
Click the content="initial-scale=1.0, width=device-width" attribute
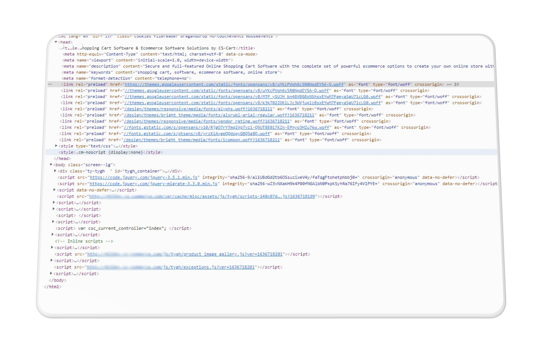[173, 60]
